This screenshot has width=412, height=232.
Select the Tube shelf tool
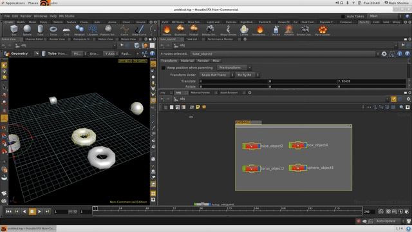pos(40,30)
